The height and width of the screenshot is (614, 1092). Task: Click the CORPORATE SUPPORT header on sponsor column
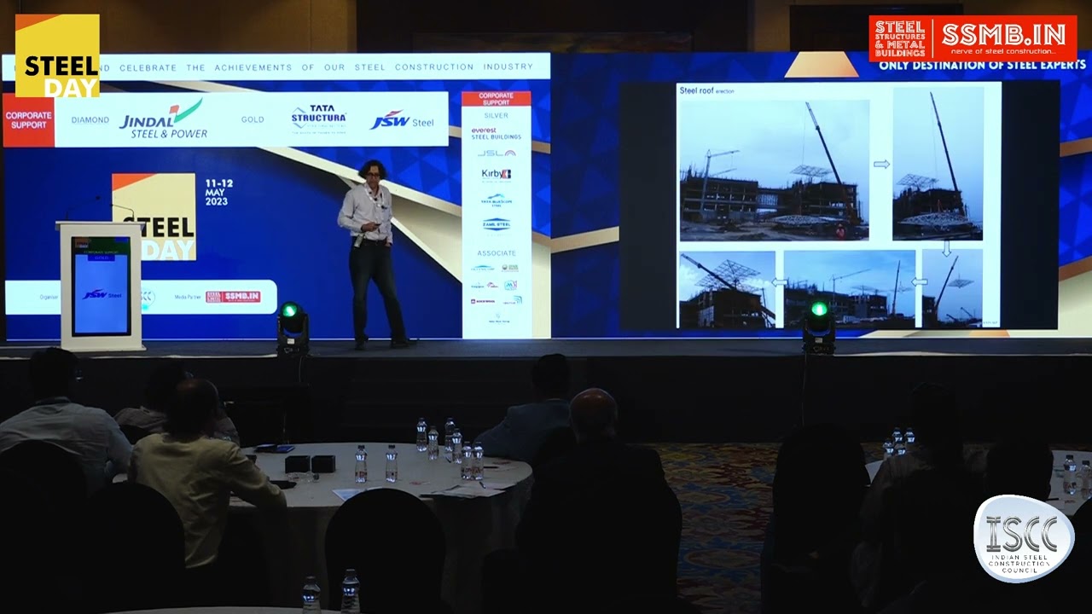tap(496, 98)
